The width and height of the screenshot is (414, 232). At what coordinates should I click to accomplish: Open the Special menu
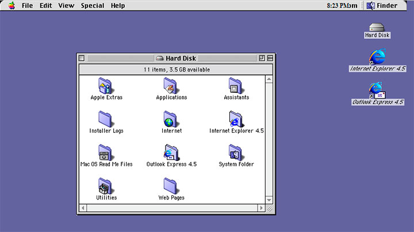coord(93,6)
